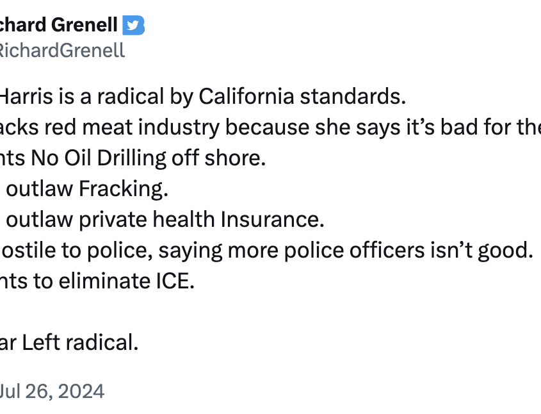Viewport: 541px width, 414px height.
Task: Click 'more police officers isn't good.'
Action: coord(380,251)
